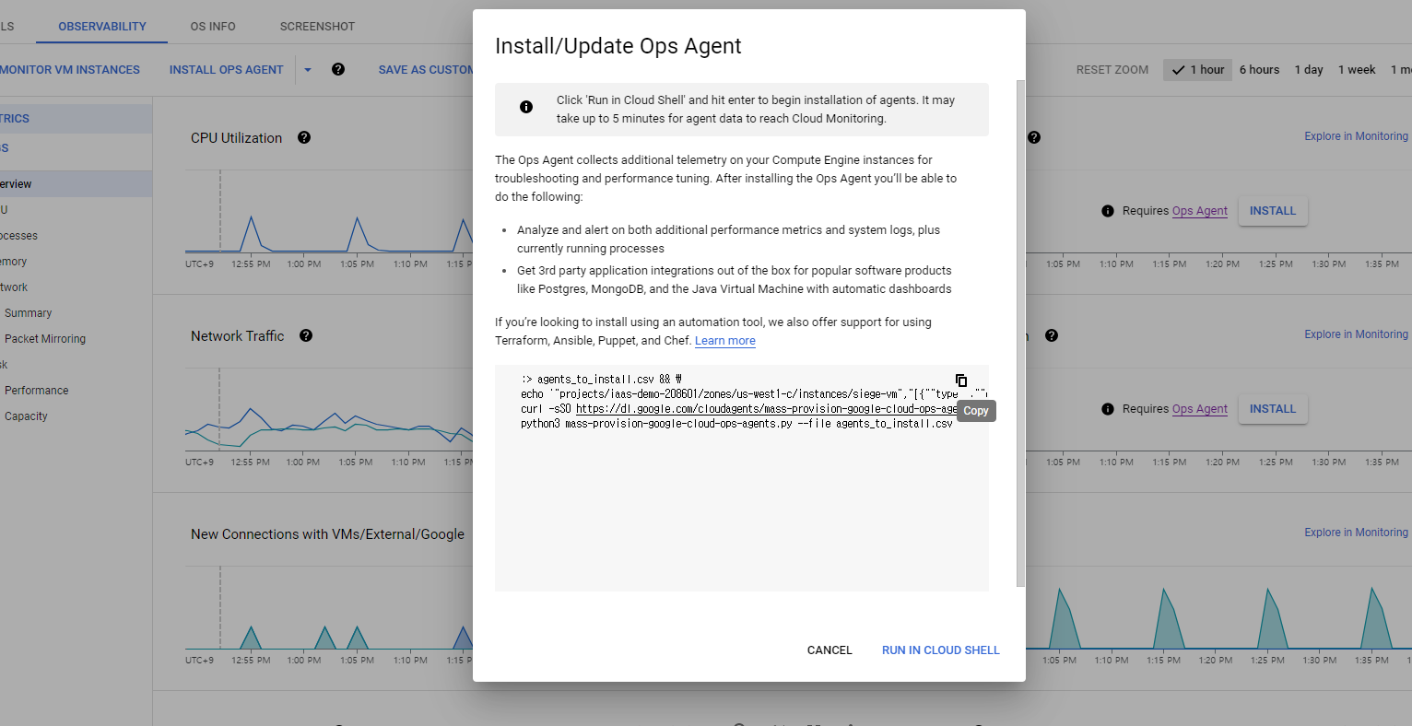Switch to the OS INFO tab
The image size is (1412, 726).
(213, 26)
